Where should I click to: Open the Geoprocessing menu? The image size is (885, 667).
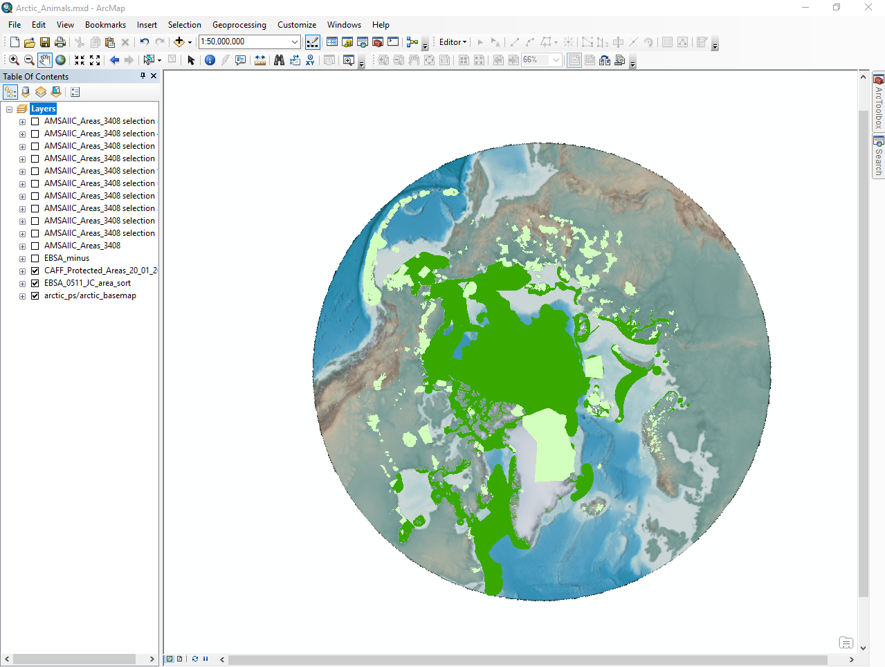pos(239,25)
